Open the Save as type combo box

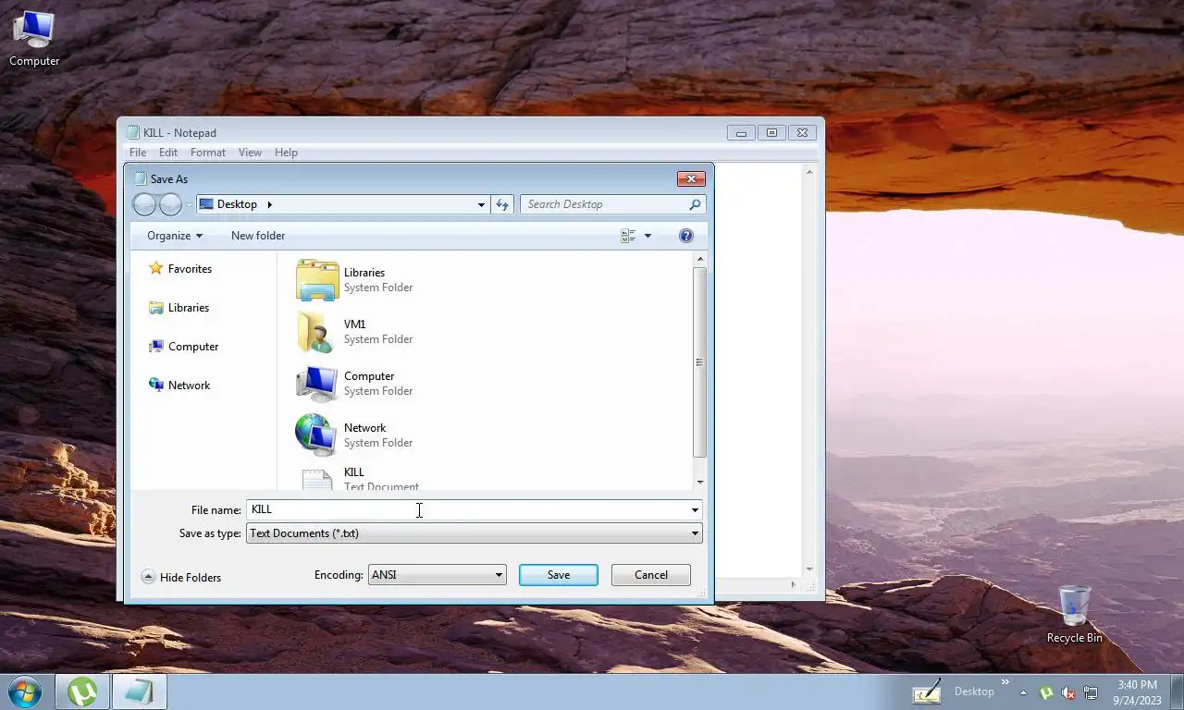(x=474, y=533)
